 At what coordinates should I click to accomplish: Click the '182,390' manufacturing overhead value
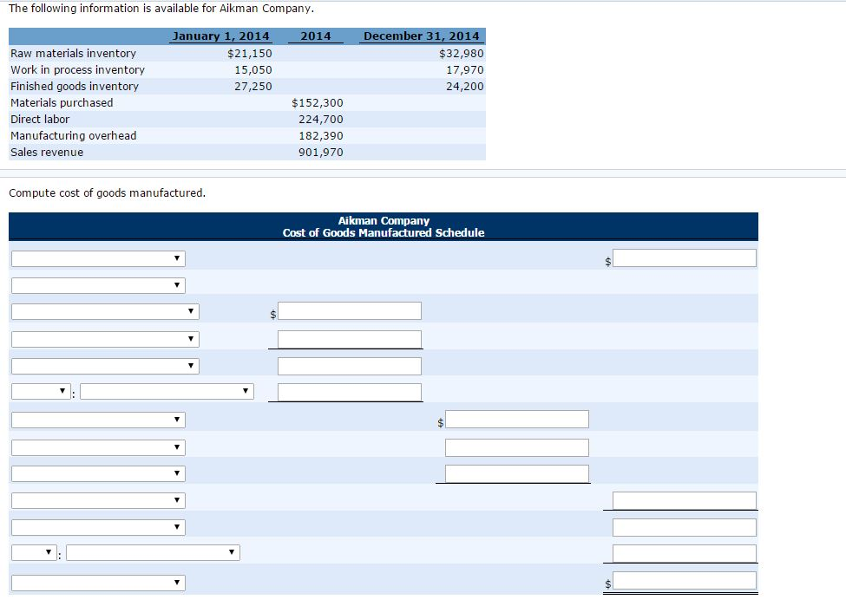pyautogui.click(x=321, y=136)
